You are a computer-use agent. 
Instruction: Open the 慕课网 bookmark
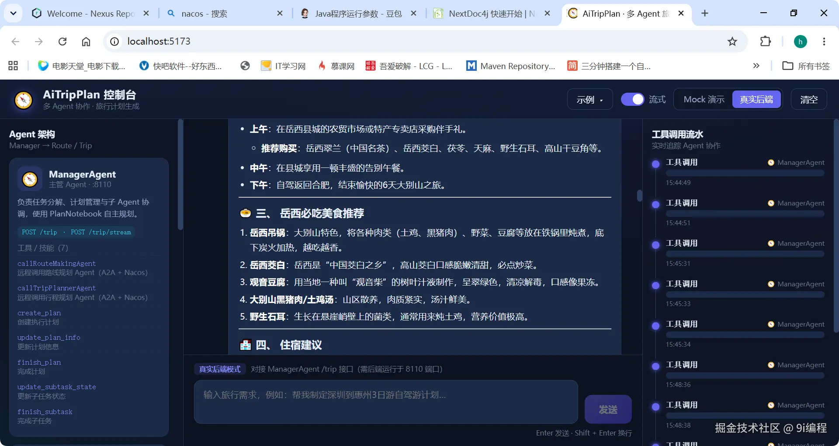(336, 66)
